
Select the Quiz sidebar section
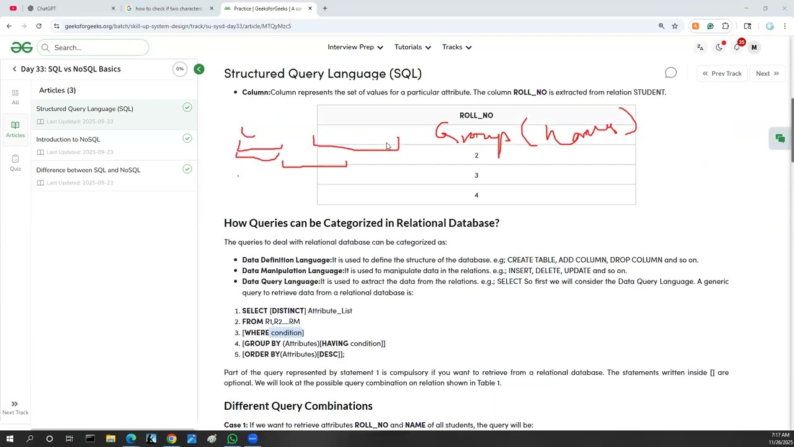(15, 163)
